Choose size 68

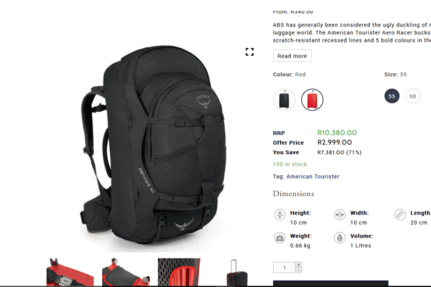(412, 96)
